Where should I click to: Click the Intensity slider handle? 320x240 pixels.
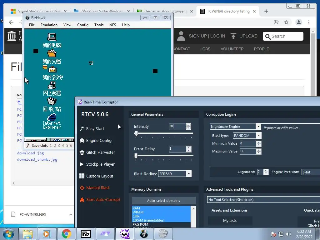(136, 133)
